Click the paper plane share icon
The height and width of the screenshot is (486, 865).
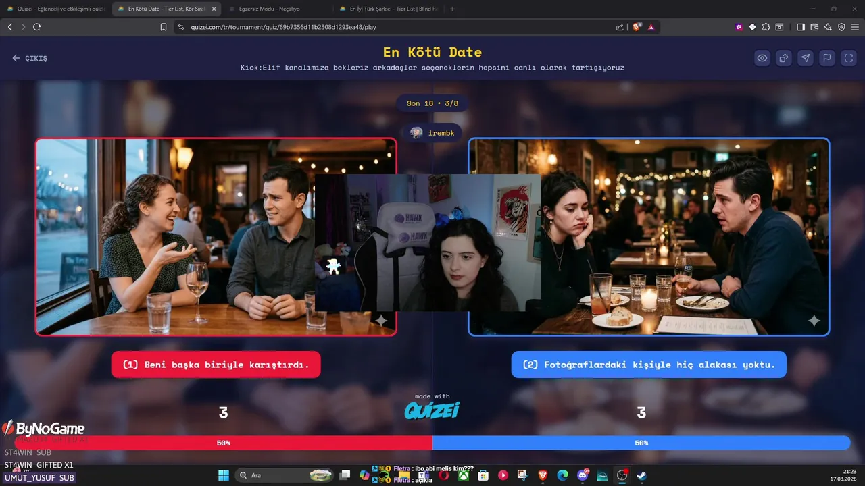806,58
